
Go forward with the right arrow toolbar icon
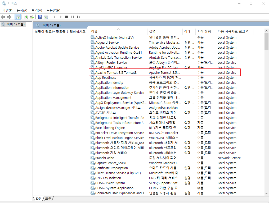tap(9, 17)
